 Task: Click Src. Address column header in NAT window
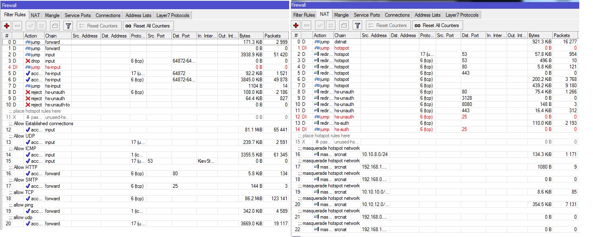[x=375, y=35]
